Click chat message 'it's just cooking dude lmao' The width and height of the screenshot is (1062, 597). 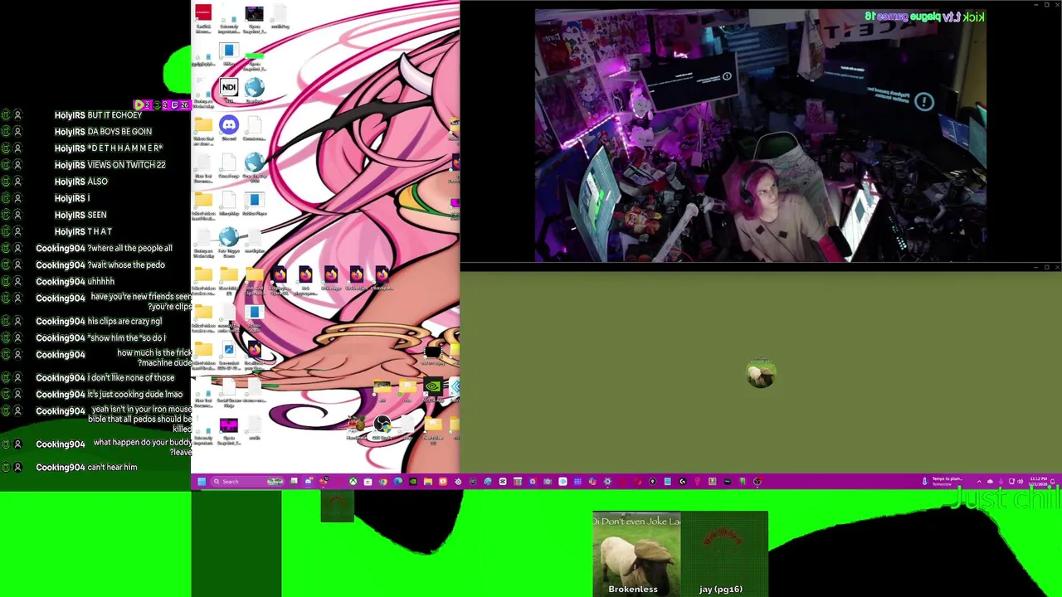pyautogui.click(x=134, y=395)
